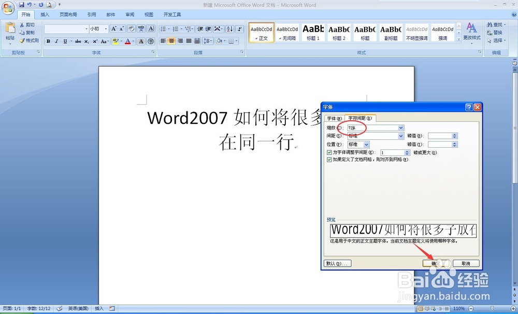
Task: Click the Phonetic Guide (拼音) icon
Action: point(141,28)
